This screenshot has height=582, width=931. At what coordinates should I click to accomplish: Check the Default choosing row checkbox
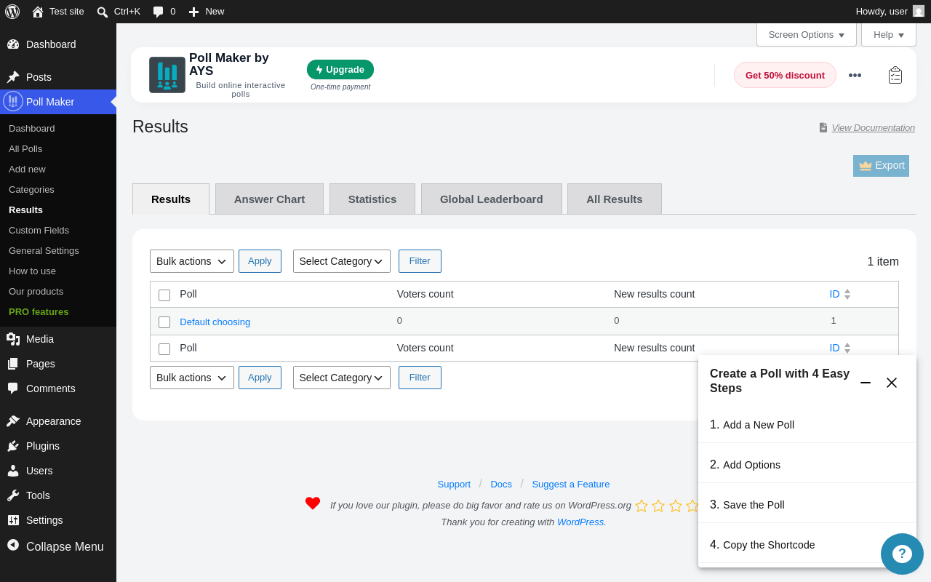tap(164, 322)
